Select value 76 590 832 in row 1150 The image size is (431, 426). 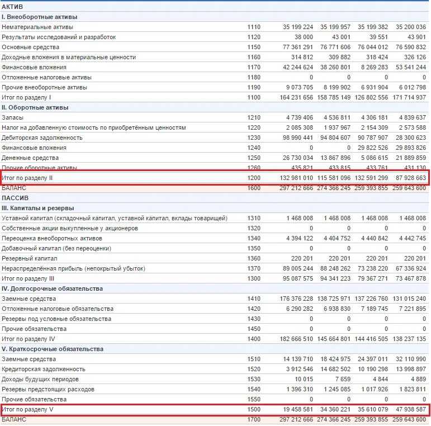click(x=411, y=47)
